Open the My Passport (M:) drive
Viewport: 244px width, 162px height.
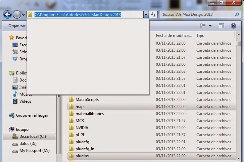coord(31,151)
